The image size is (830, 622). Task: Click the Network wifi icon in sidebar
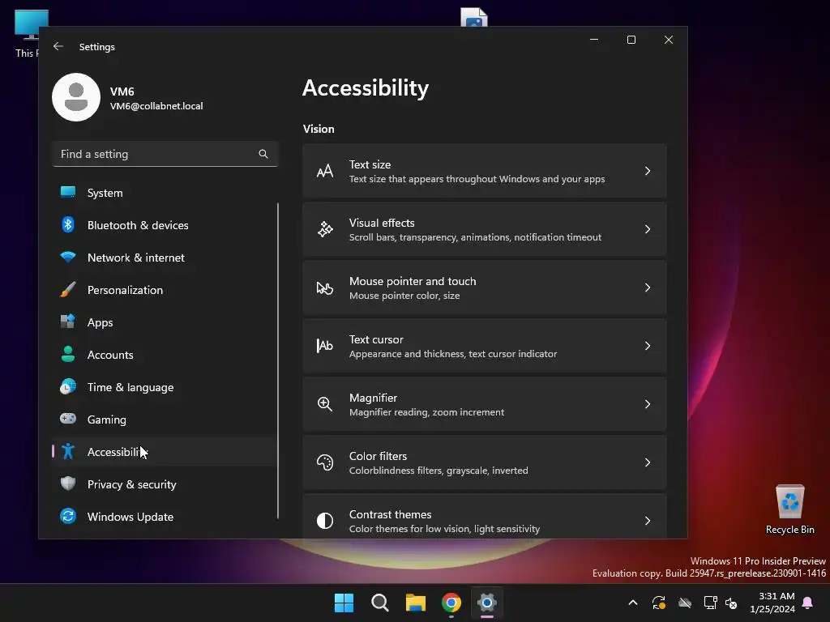click(x=68, y=258)
